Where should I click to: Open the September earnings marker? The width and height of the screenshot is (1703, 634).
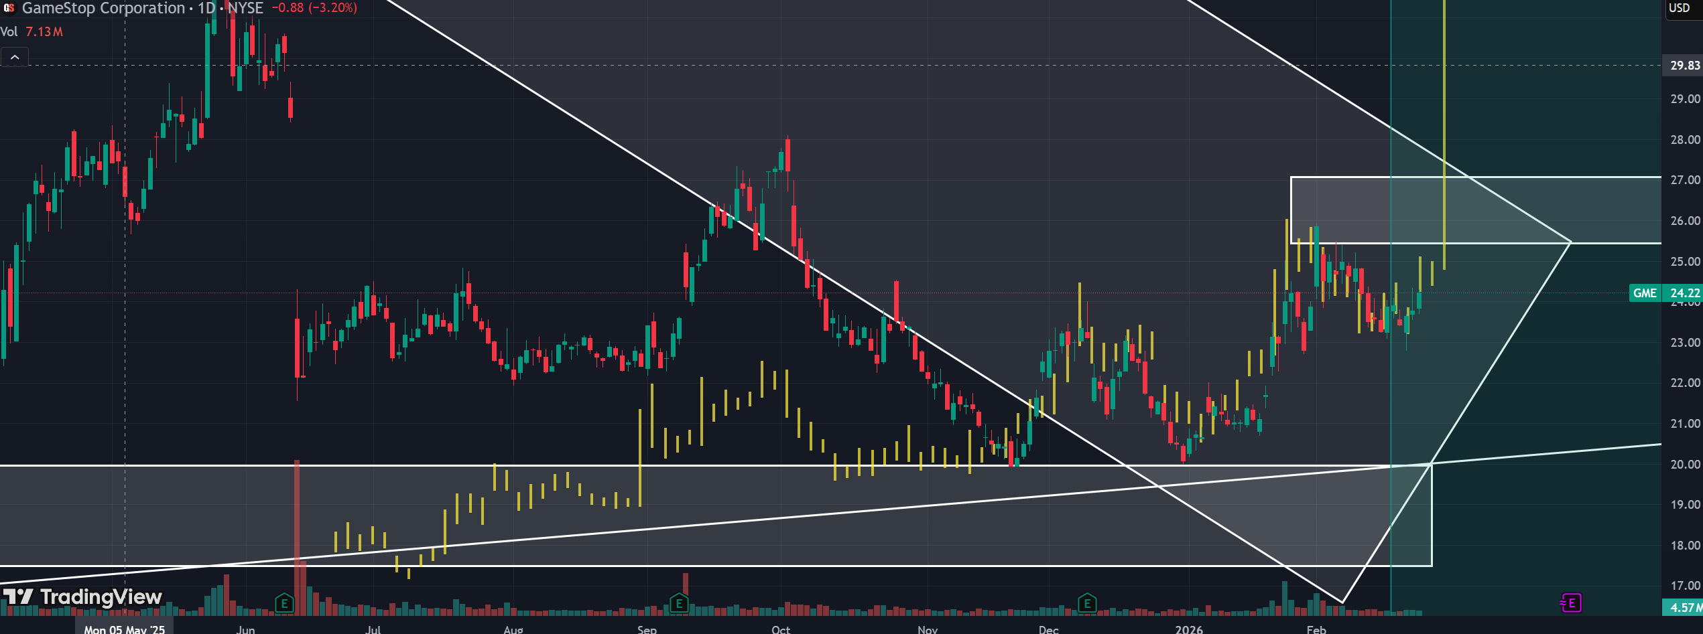(x=679, y=603)
